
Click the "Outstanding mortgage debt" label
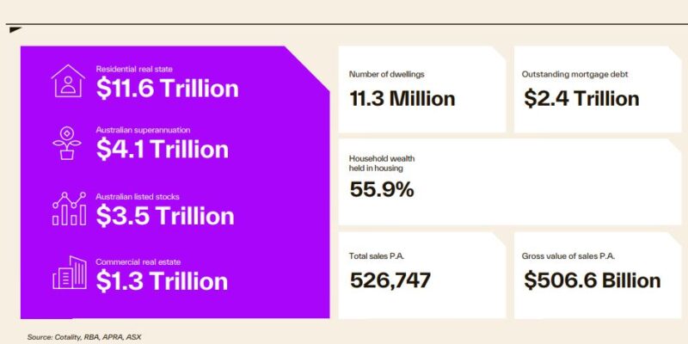[x=574, y=75]
